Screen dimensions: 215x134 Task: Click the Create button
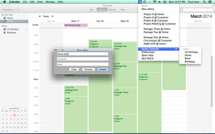[x=103, y=69]
